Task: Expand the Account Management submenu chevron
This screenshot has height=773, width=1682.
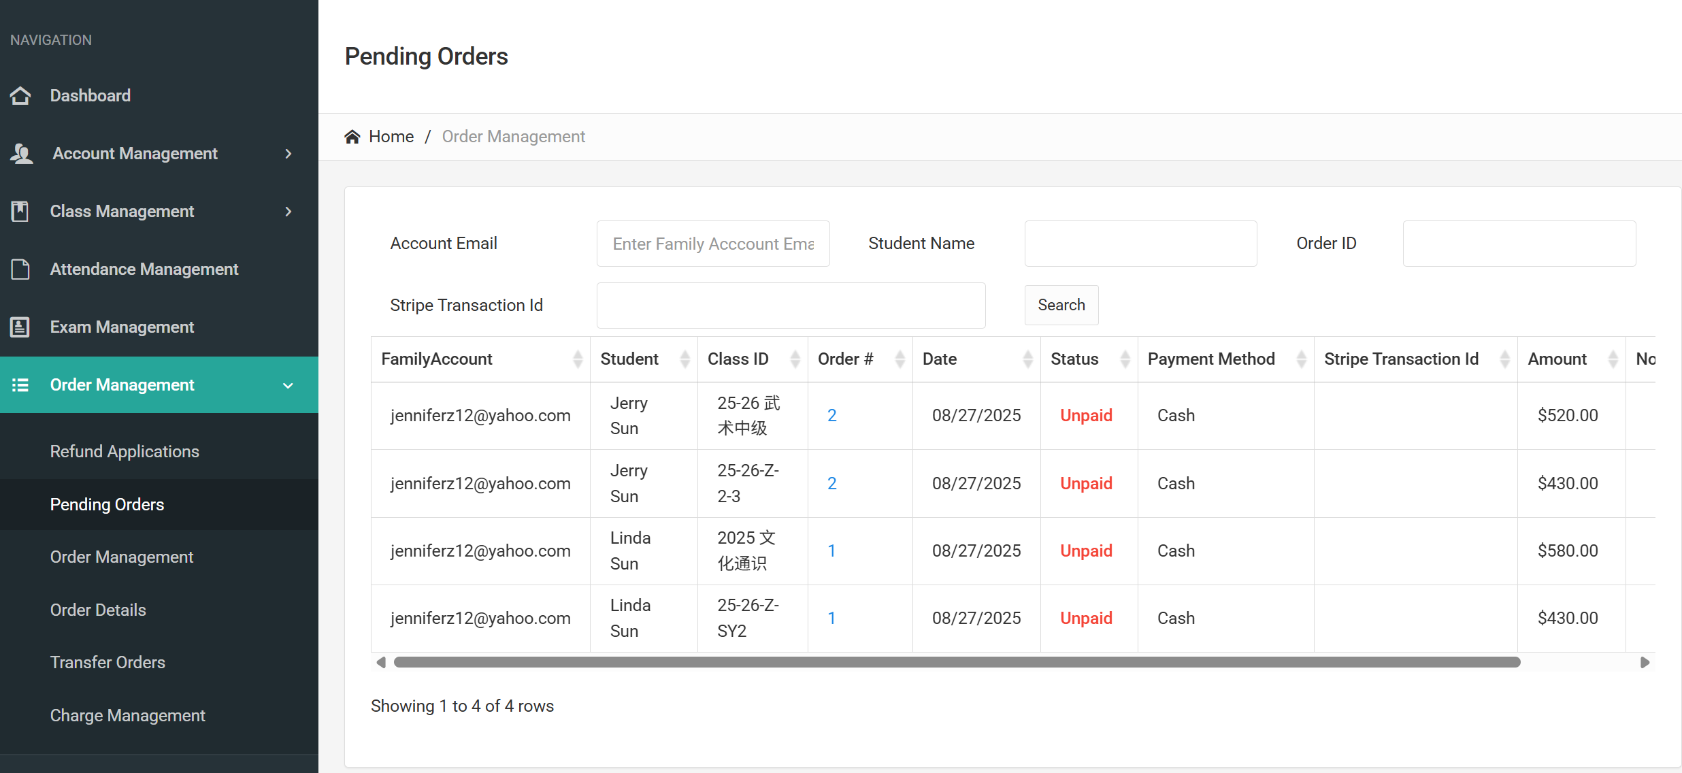Action: 288,154
